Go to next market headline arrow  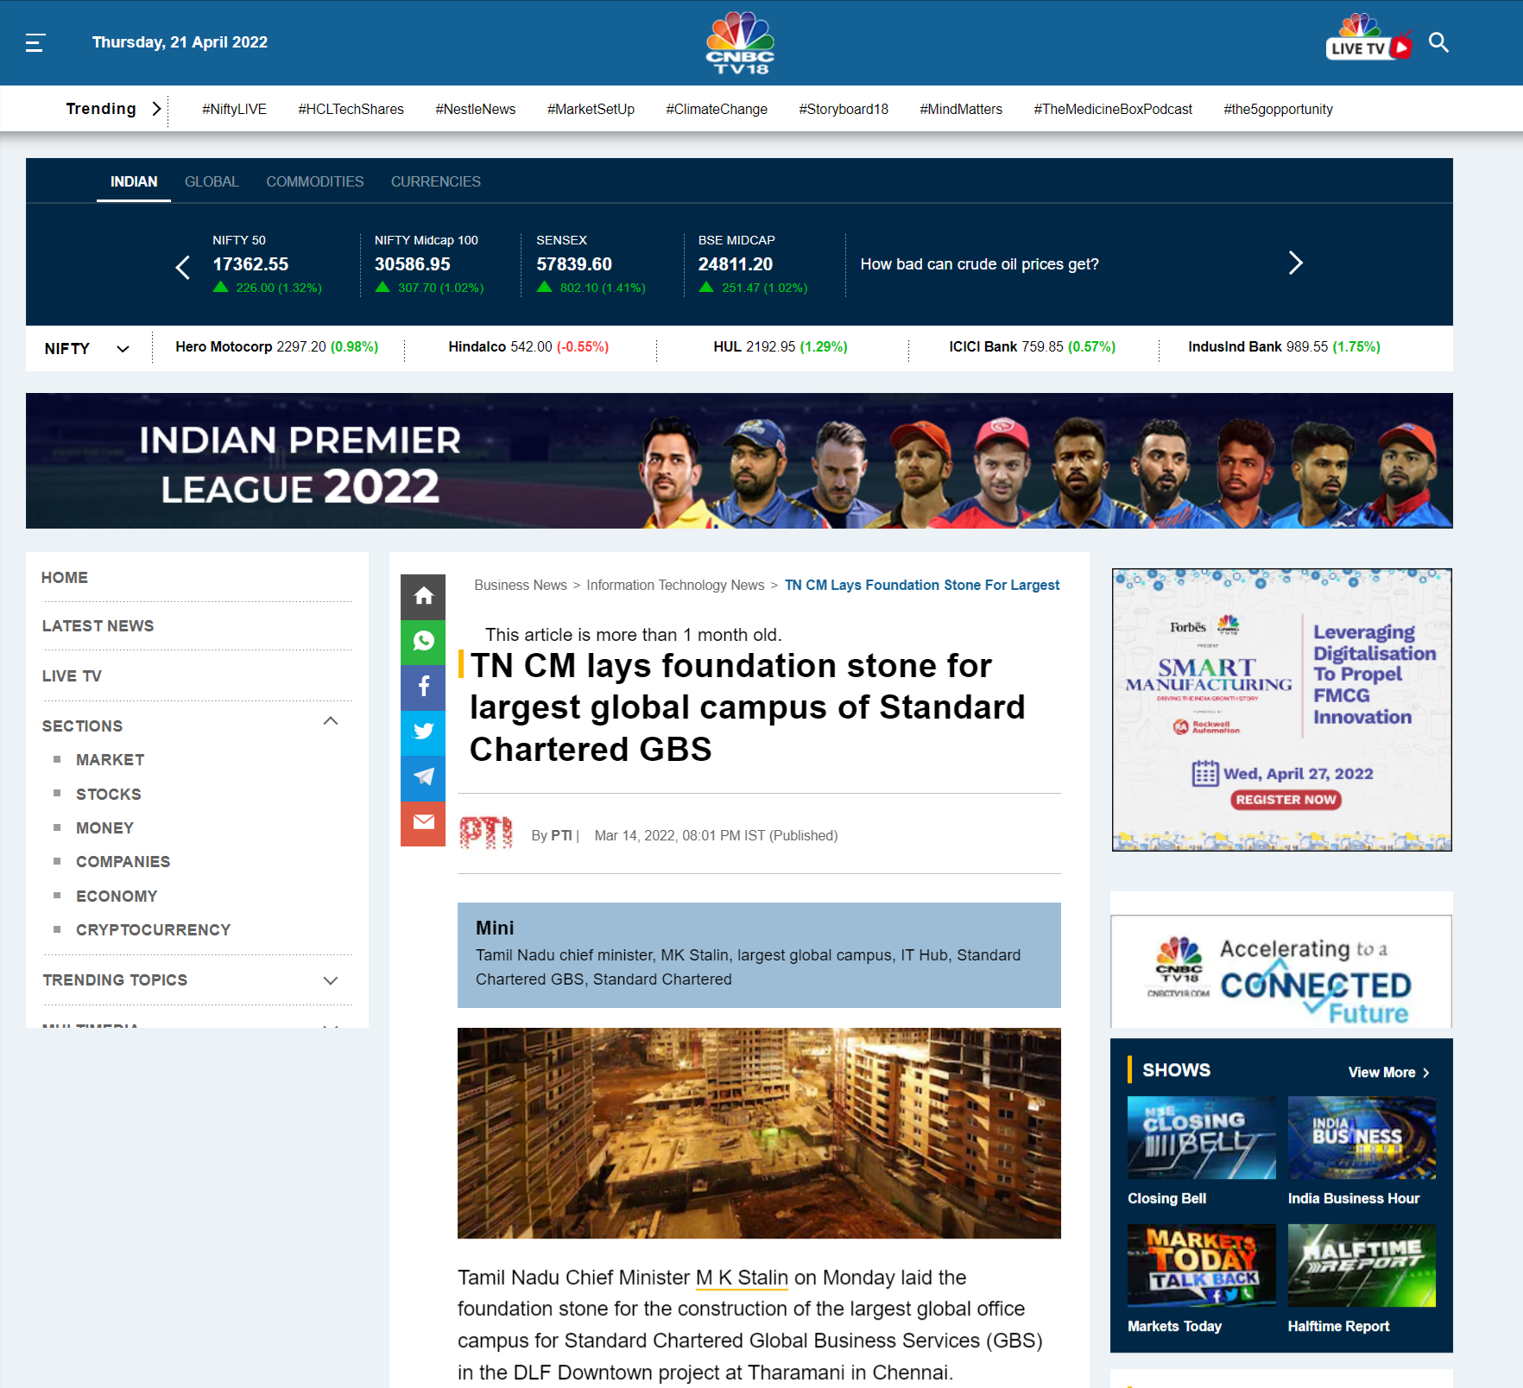coord(1295,263)
